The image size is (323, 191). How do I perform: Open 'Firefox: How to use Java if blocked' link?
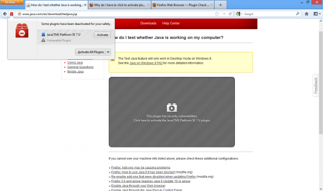click(x=143, y=172)
